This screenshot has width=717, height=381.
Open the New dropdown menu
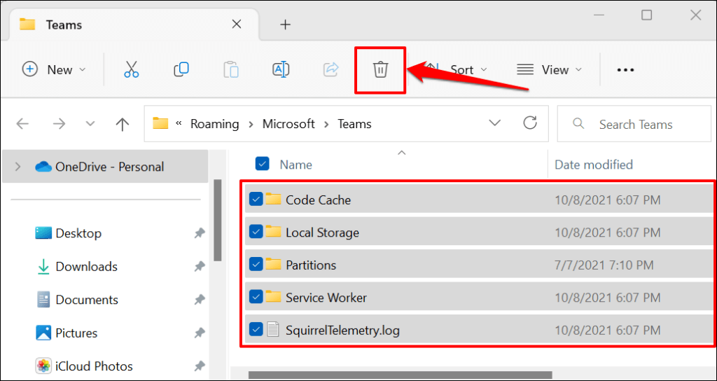pyautogui.click(x=54, y=69)
